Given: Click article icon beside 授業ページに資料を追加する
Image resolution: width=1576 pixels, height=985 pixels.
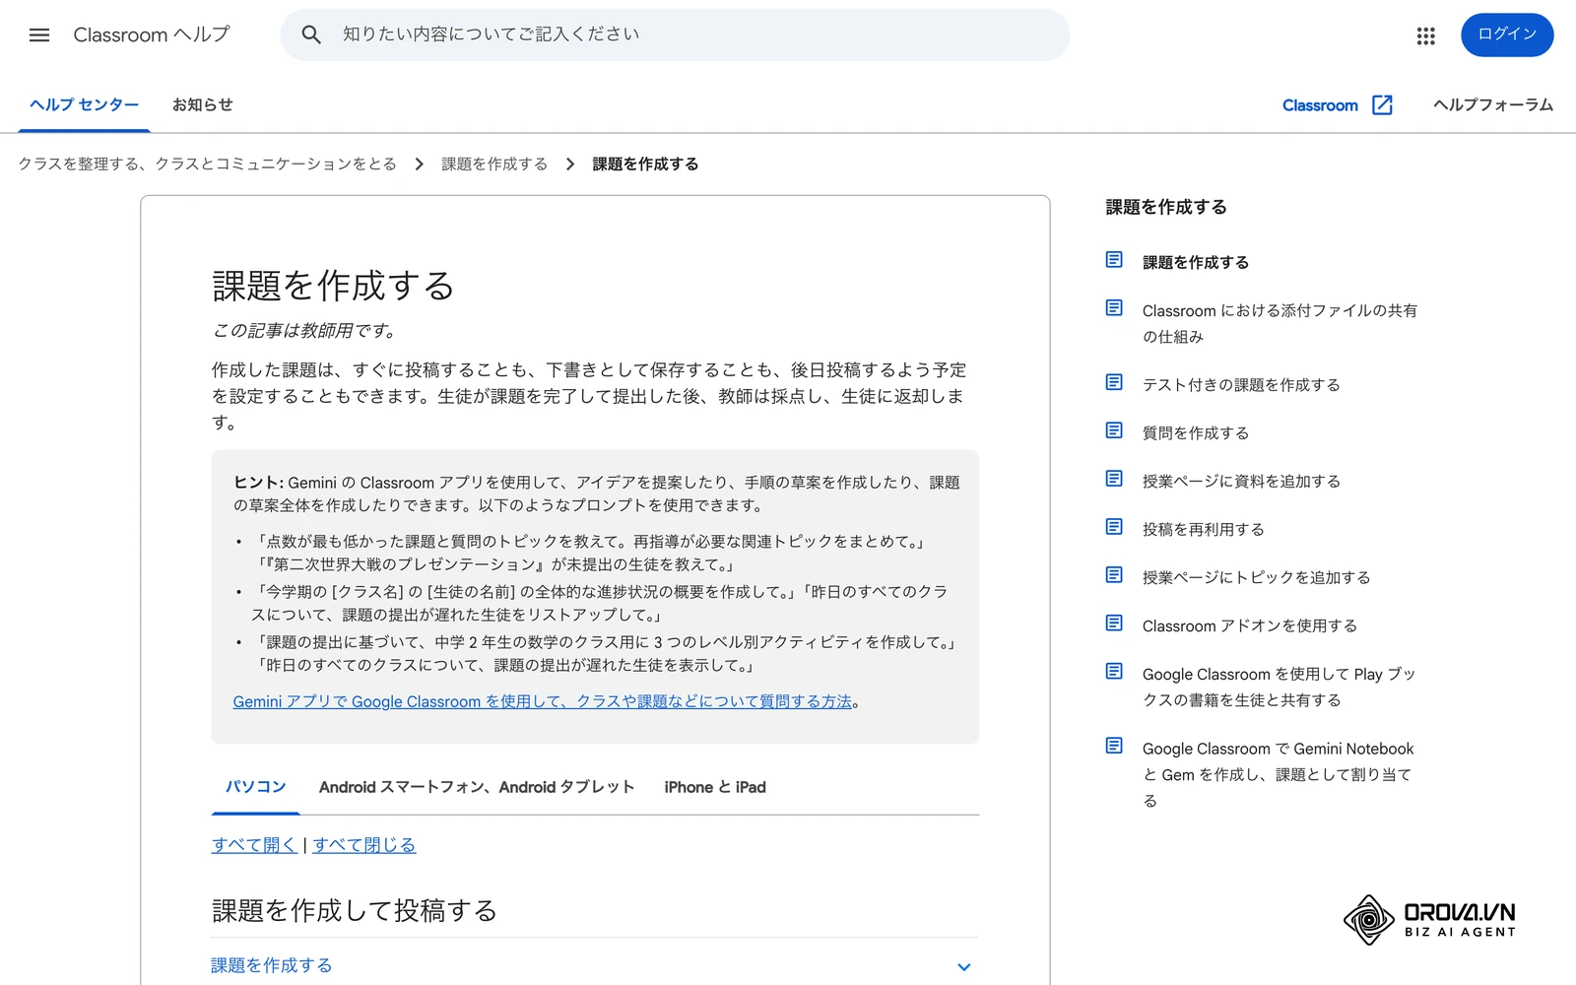Looking at the screenshot, I should pyautogui.click(x=1114, y=479).
